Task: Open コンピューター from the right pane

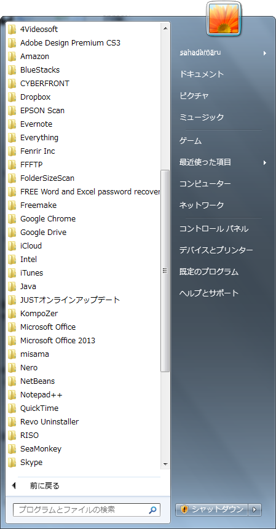Action: coord(205,184)
